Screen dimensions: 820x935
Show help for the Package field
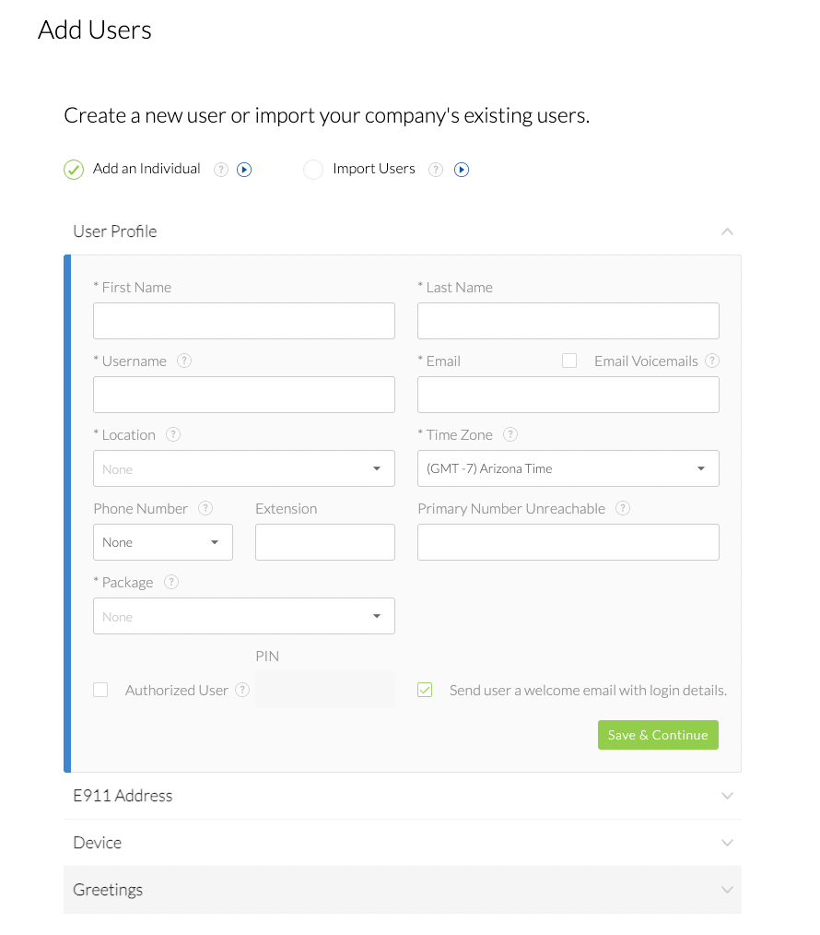[171, 582]
